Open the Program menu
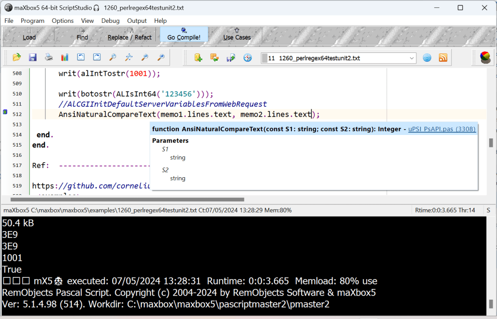Viewport: 497px width, 319px height. point(33,21)
